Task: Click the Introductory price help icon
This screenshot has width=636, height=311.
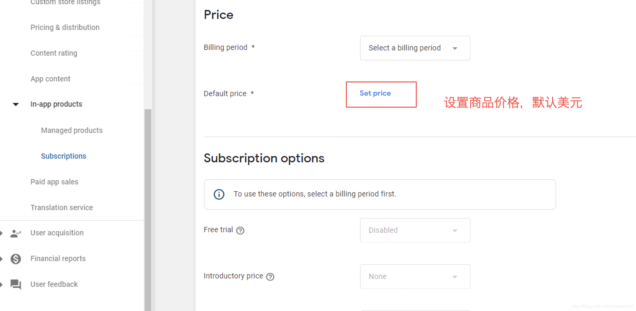Action: pyautogui.click(x=270, y=277)
